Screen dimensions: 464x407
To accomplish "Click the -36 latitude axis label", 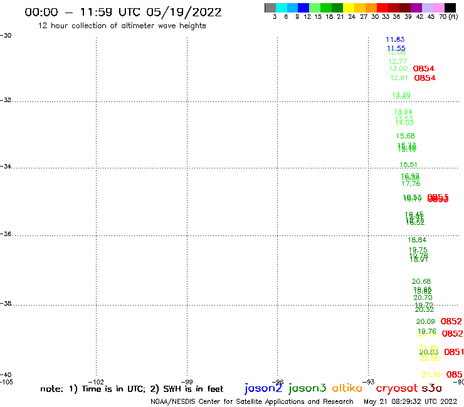I will pos(6,234).
